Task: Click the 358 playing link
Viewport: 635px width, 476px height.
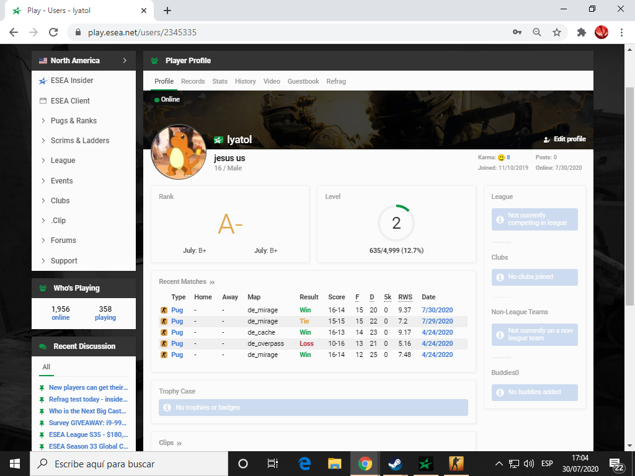Action: tap(105, 313)
